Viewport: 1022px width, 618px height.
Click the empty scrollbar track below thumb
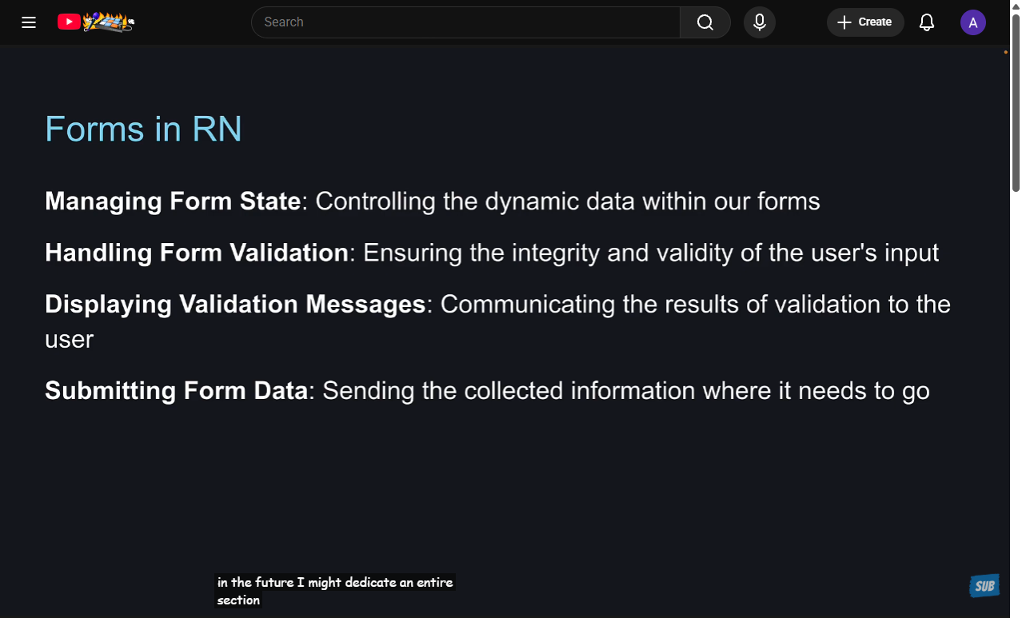pyautogui.click(x=1016, y=400)
